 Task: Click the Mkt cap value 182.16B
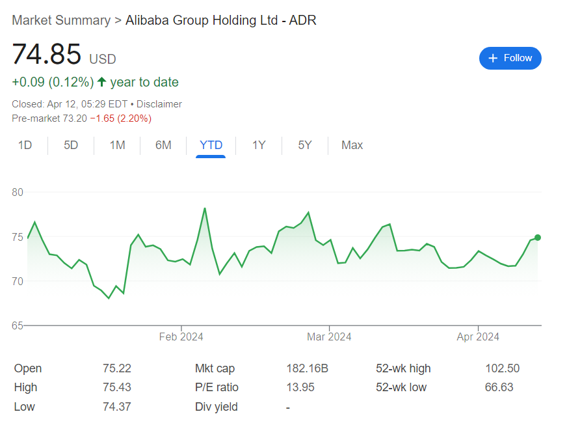[307, 368]
